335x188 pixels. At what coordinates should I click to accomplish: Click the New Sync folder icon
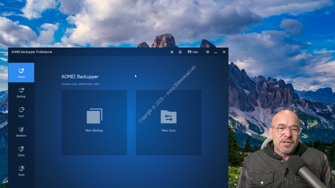[x=169, y=117]
